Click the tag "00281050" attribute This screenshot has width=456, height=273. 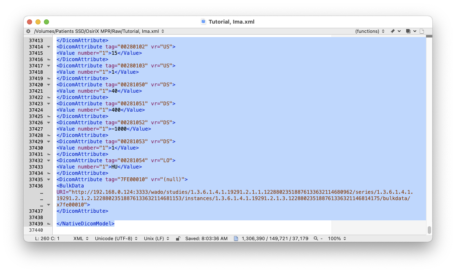[x=127, y=85]
